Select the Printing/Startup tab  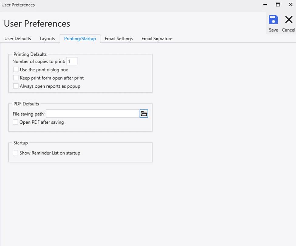pos(80,38)
